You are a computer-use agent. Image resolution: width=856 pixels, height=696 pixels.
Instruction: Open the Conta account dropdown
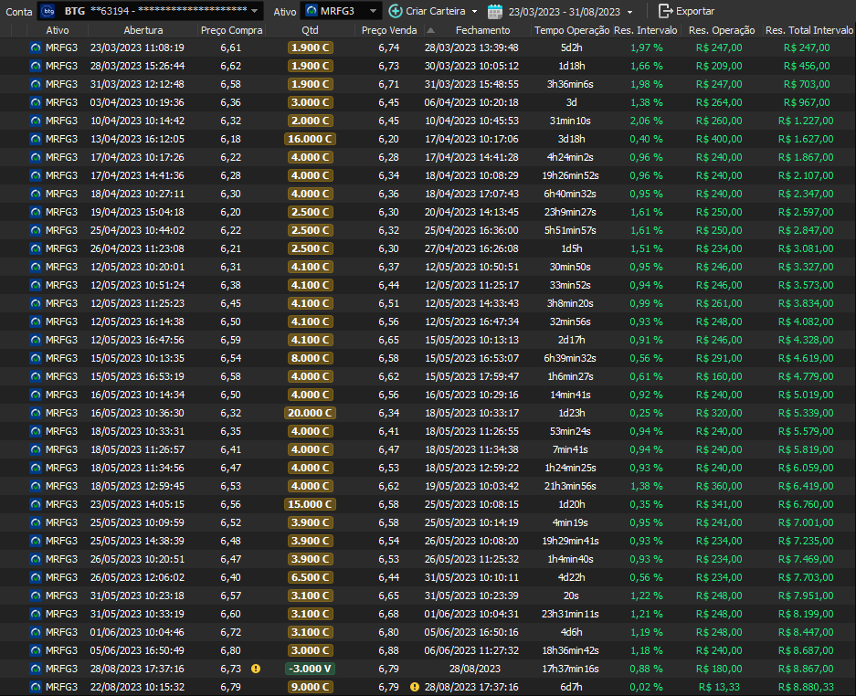[255, 11]
